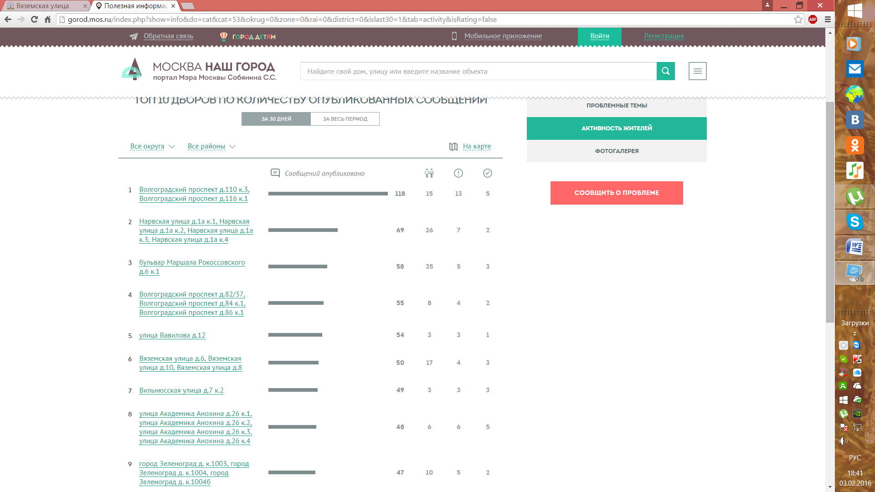
Task: Click the checkmark circle column icon
Action: pos(487,173)
